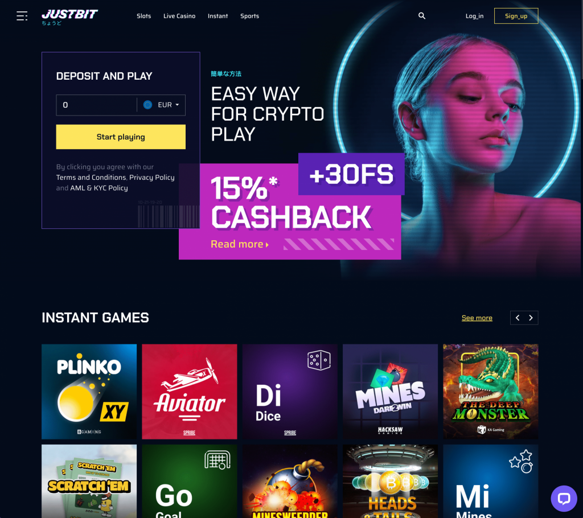583x518 pixels.
Task: Click Read more on cashback banner
Action: coord(240,244)
